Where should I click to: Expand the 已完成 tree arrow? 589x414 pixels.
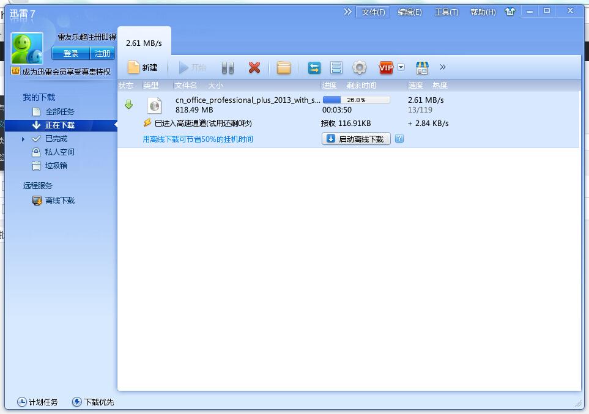[23, 139]
